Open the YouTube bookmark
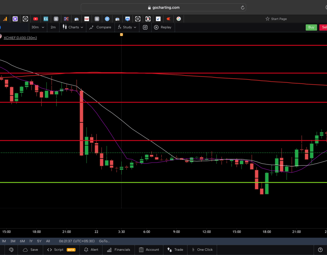 (x=35, y=19)
